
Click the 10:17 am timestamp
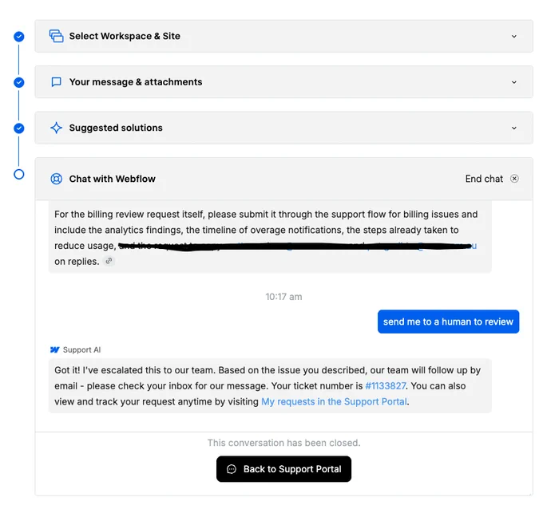click(283, 297)
